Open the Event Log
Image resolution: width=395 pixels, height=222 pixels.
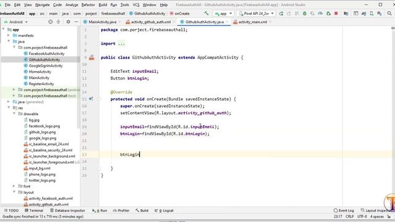344,211
